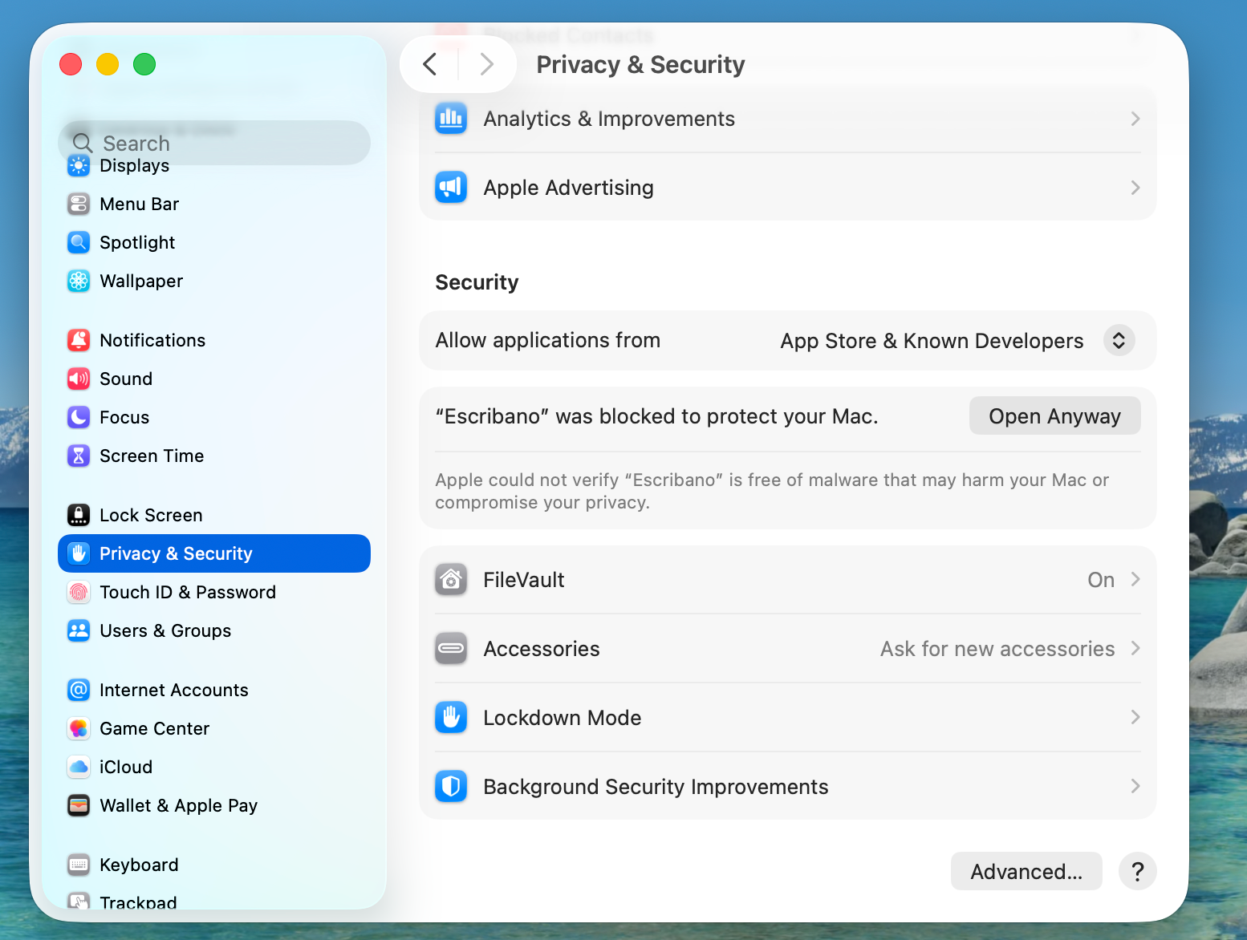1247x940 pixels.
Task: Click inside the Search field
Action: 213,143
